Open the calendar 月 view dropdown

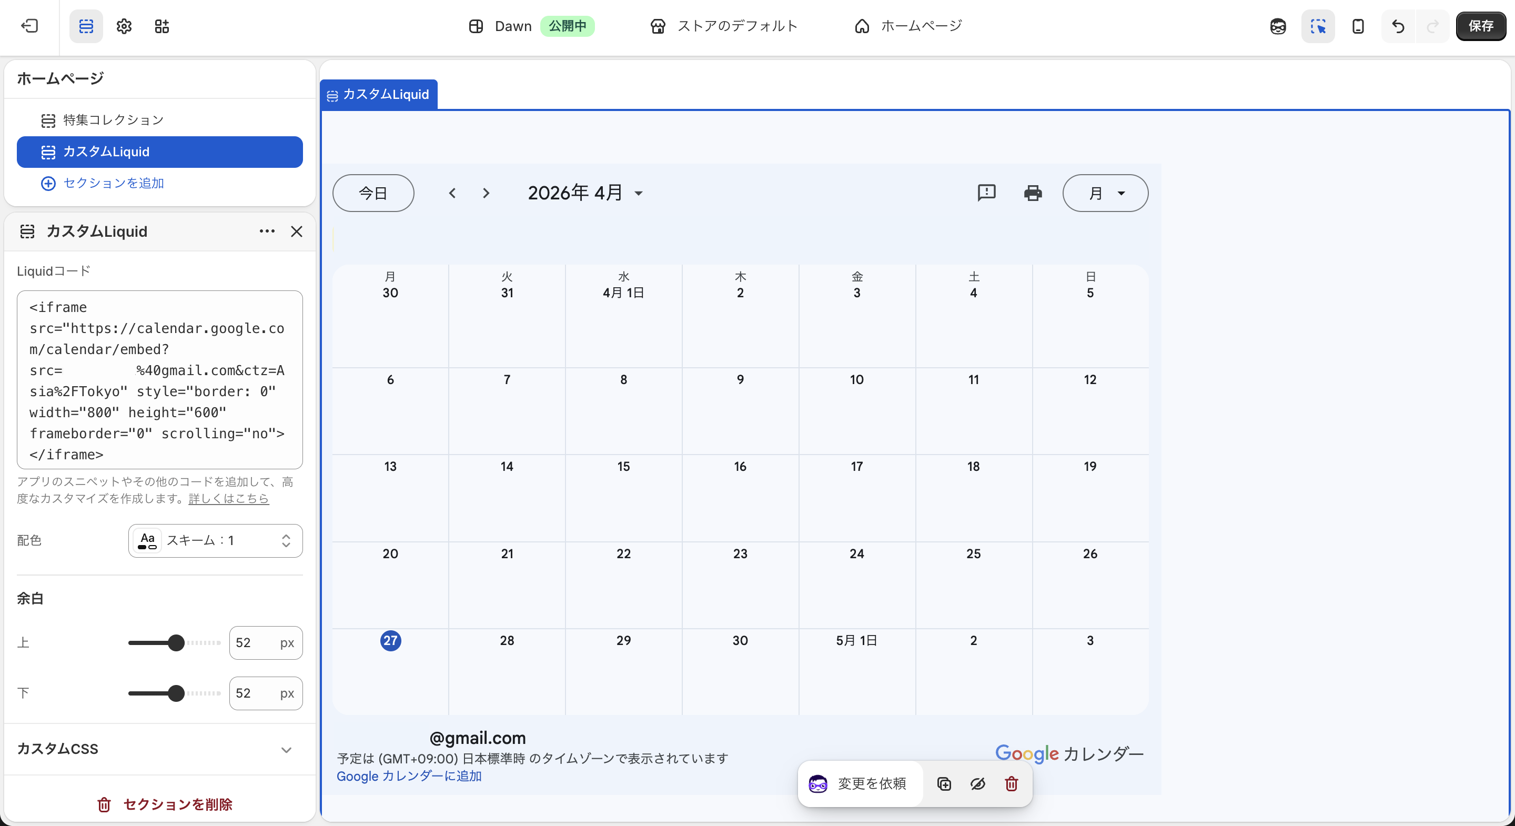(1105, 193)
